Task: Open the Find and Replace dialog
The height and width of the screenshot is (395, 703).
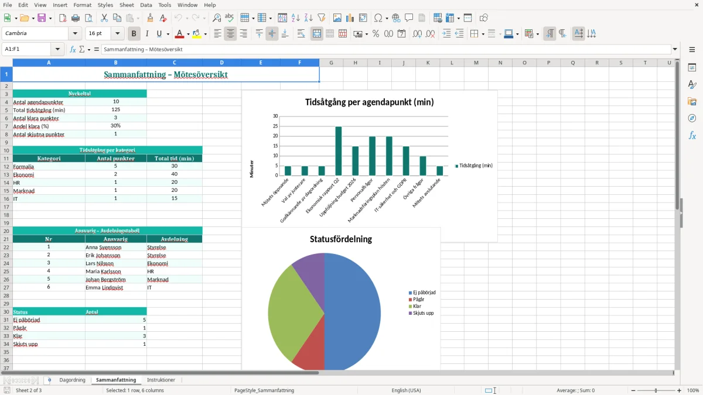Action: 217,18
